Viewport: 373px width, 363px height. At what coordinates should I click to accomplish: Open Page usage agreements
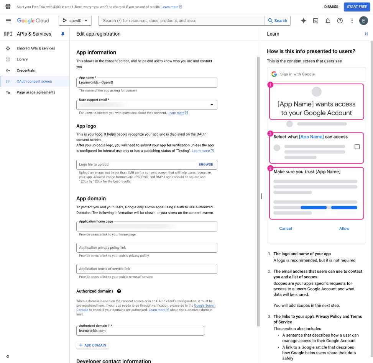click(36, 92)
